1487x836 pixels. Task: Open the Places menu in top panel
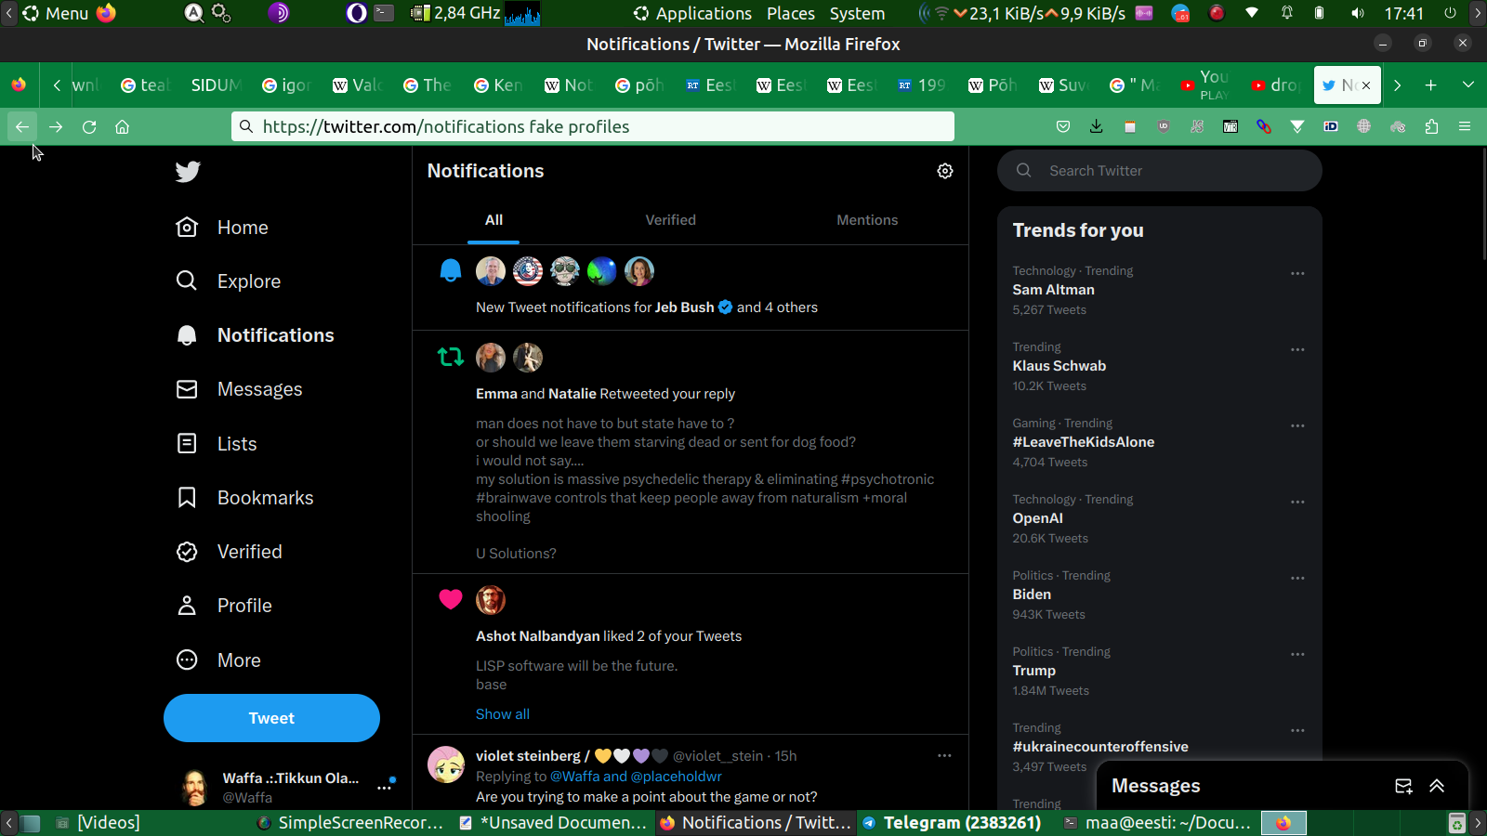[x=791, y=13]
